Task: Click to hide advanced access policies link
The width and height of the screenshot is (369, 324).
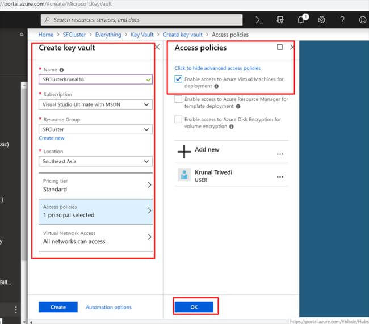Action: click(217, 68)
